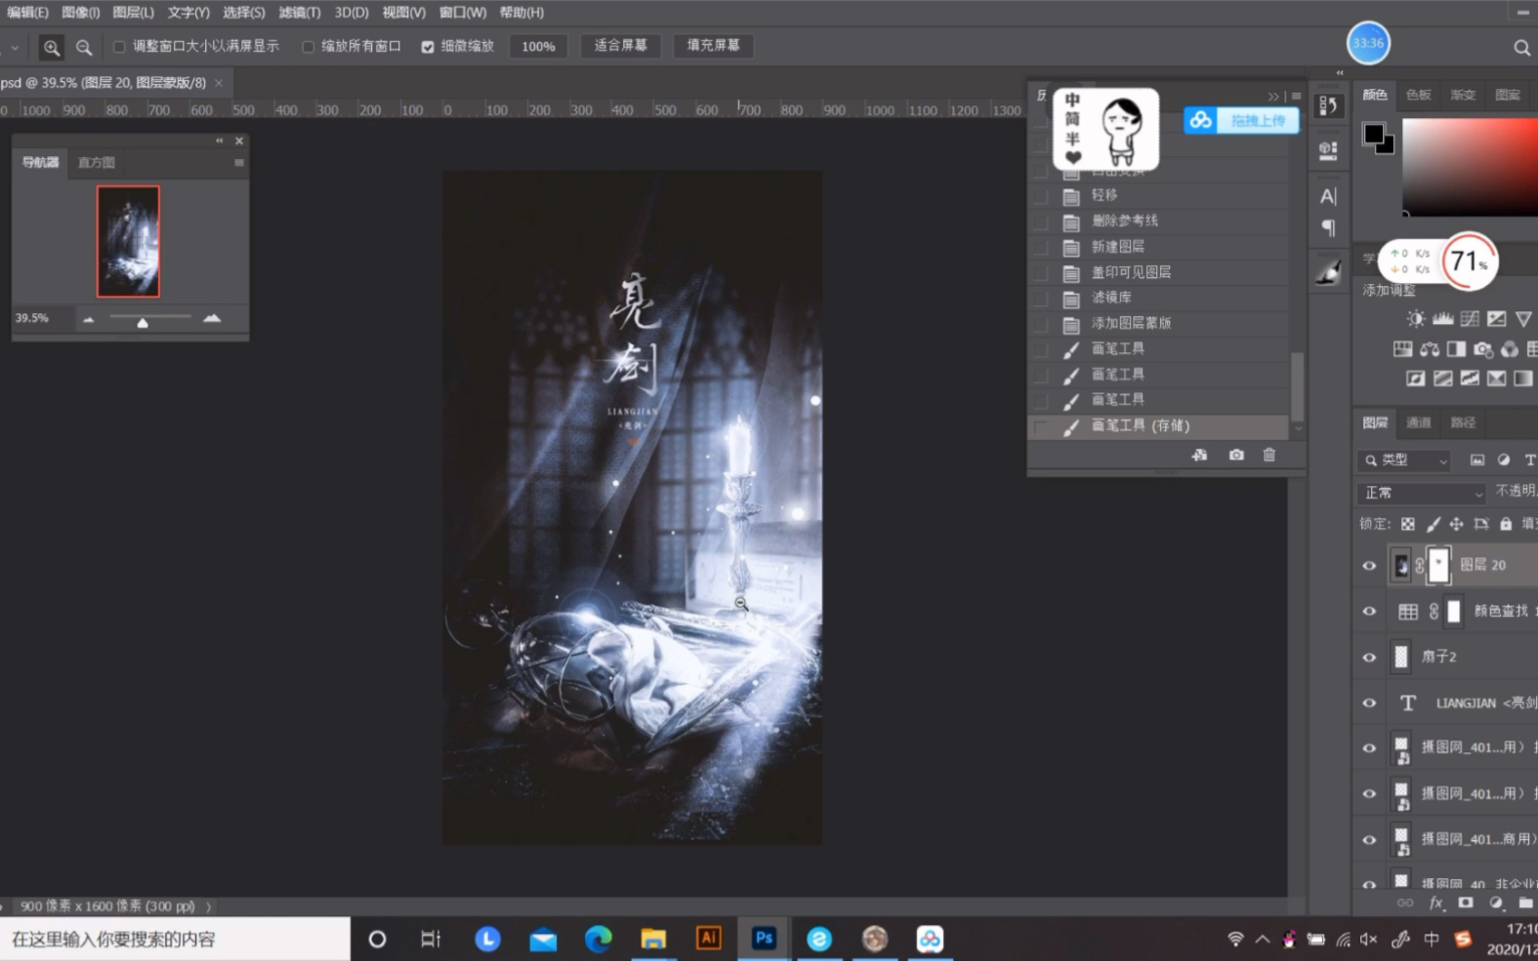Create new snapshot in History panel
Viewport: 1538px width, 961px height.
pyautogui.click(x=1236, y=455)
